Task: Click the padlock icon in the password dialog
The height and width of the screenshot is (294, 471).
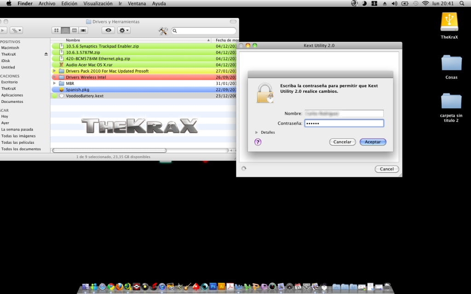Action: 265,93
